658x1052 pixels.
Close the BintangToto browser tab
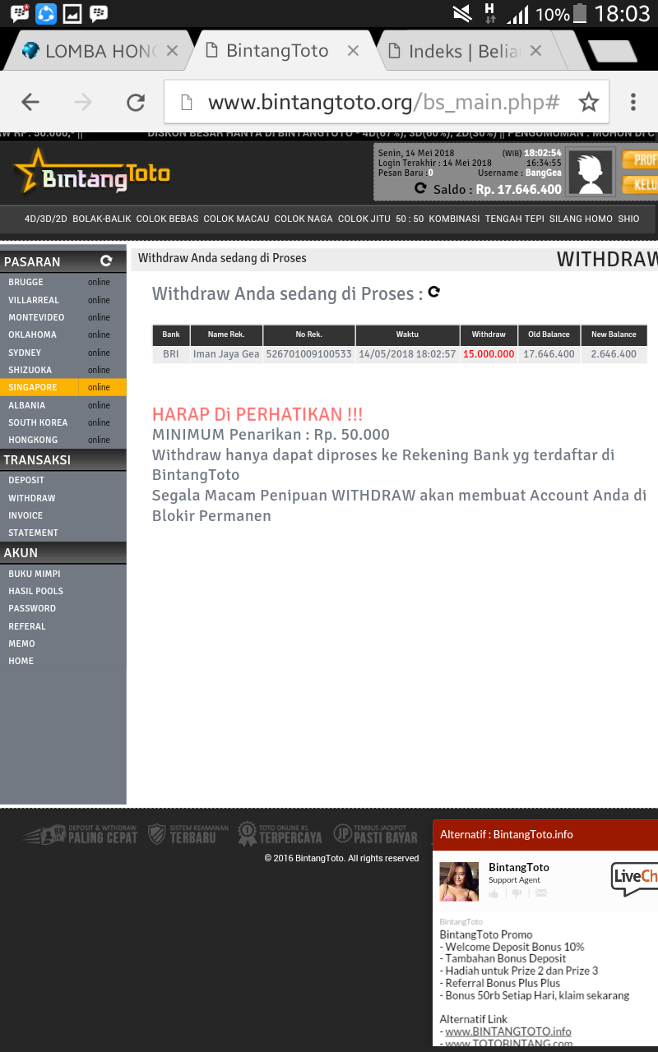pos(353,51)
